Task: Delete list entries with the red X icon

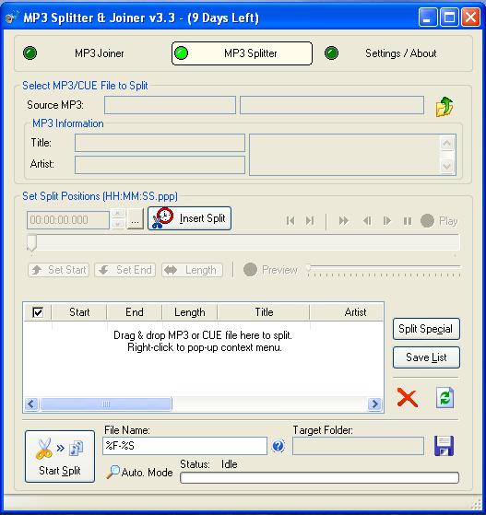Action: pos(407,397)
